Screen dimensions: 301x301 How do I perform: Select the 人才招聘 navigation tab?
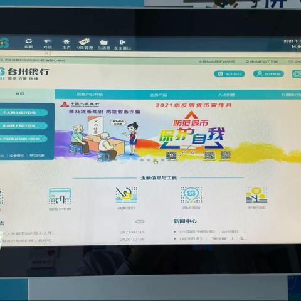[x=226, y=95]
